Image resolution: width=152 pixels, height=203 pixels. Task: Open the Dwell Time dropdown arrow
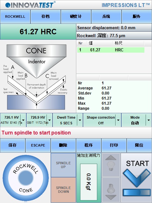click(x=80, y=120)
